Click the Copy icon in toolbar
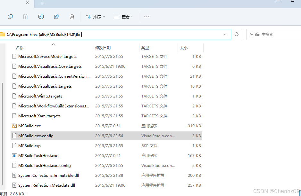The image size is (301, 196). coord(10,17)
